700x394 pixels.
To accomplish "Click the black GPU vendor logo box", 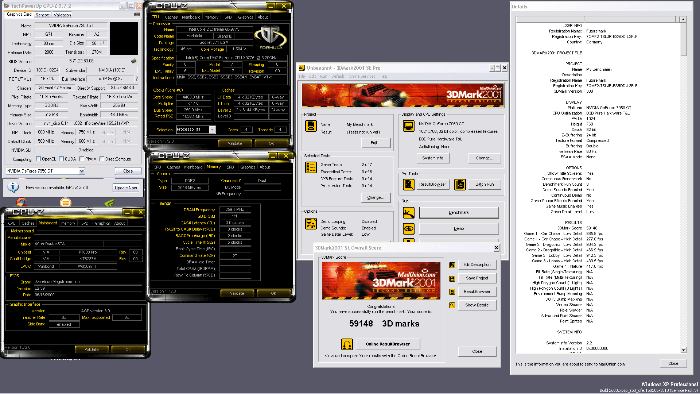I will pyautogui.click(x=124, y=39).
